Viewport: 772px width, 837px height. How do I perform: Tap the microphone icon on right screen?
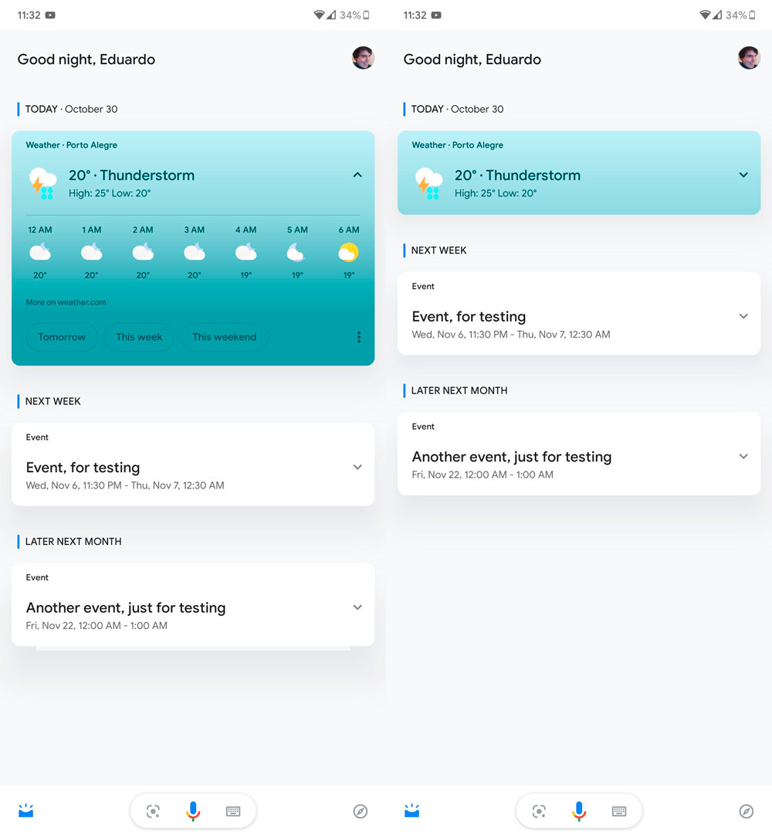click(x=578, y=811)
